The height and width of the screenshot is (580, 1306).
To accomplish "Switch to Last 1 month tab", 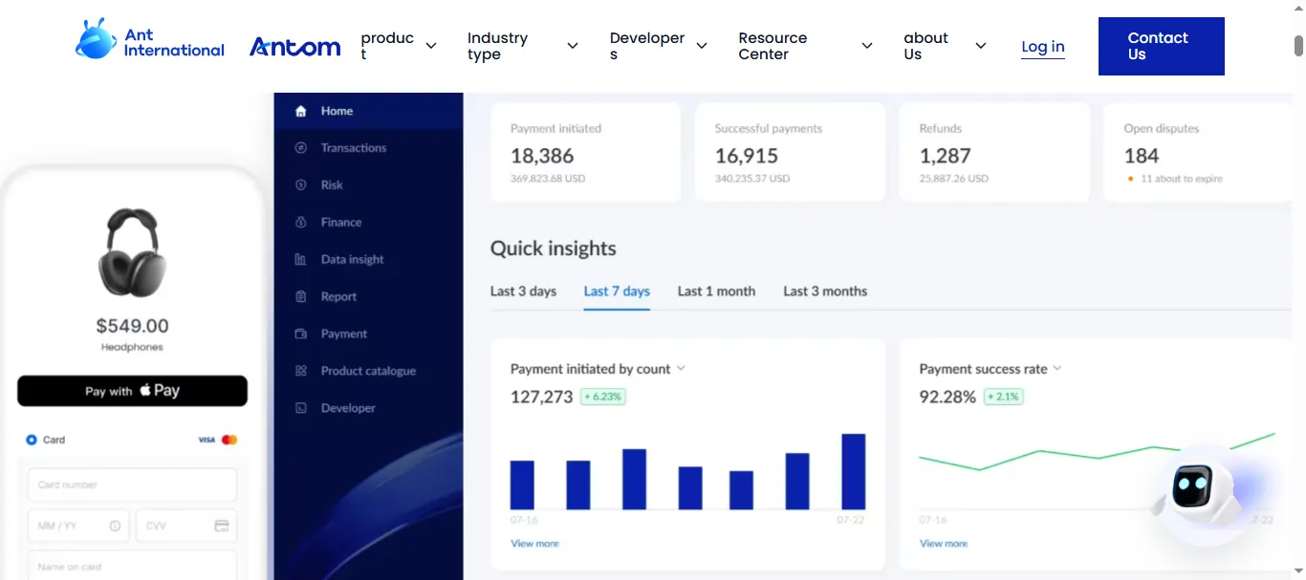I will [x=716, y=291].
